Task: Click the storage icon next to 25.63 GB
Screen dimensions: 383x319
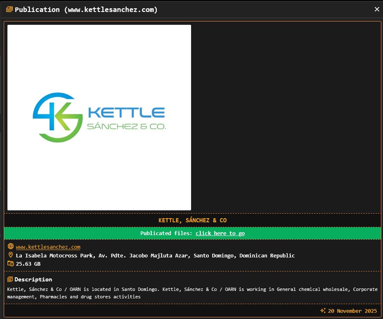Action: (10, 264)
